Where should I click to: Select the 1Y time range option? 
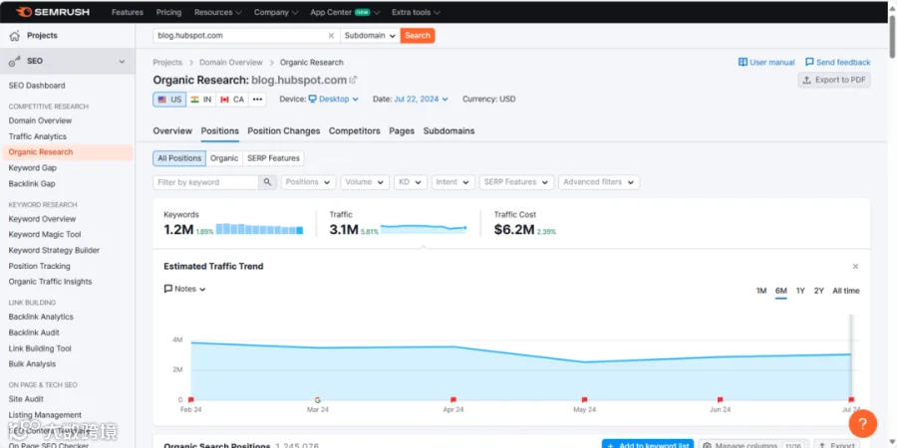click(x=800, y=291)
